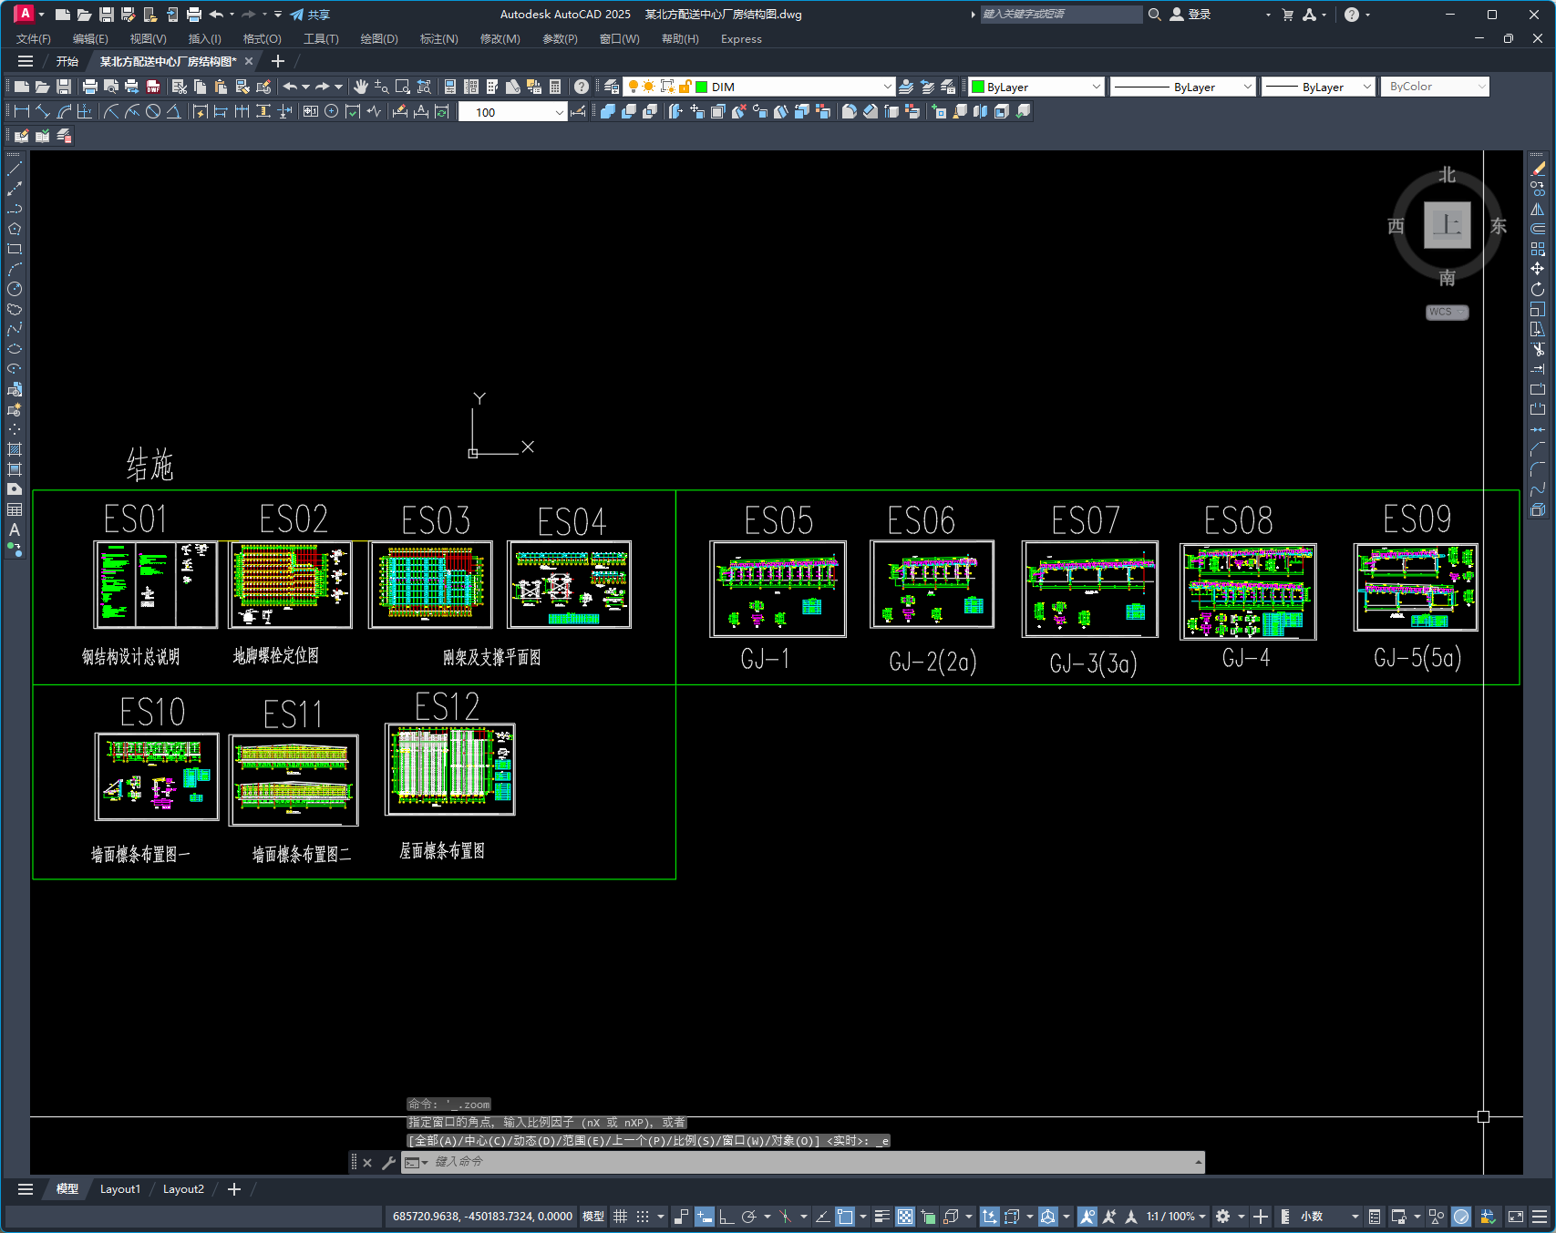The width and height of the screenshot is (1556, 1233).
Task: Select the Circle draw tool
Action: [15, 289]
